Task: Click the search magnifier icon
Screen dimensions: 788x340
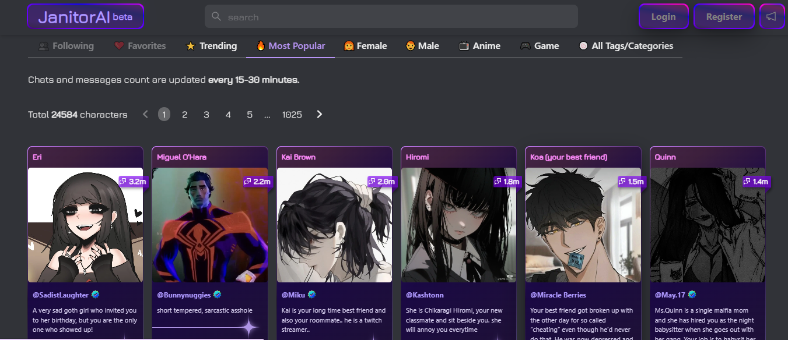Action: [216, 17]
